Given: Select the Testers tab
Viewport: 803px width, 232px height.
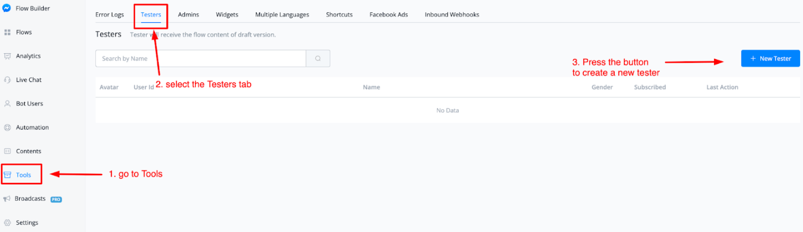Looking at the screenshot, I should coord(151,15).
